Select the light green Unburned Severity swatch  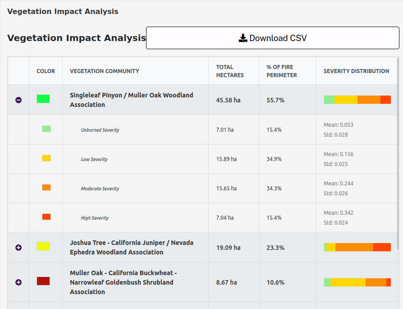coord(46,129)
